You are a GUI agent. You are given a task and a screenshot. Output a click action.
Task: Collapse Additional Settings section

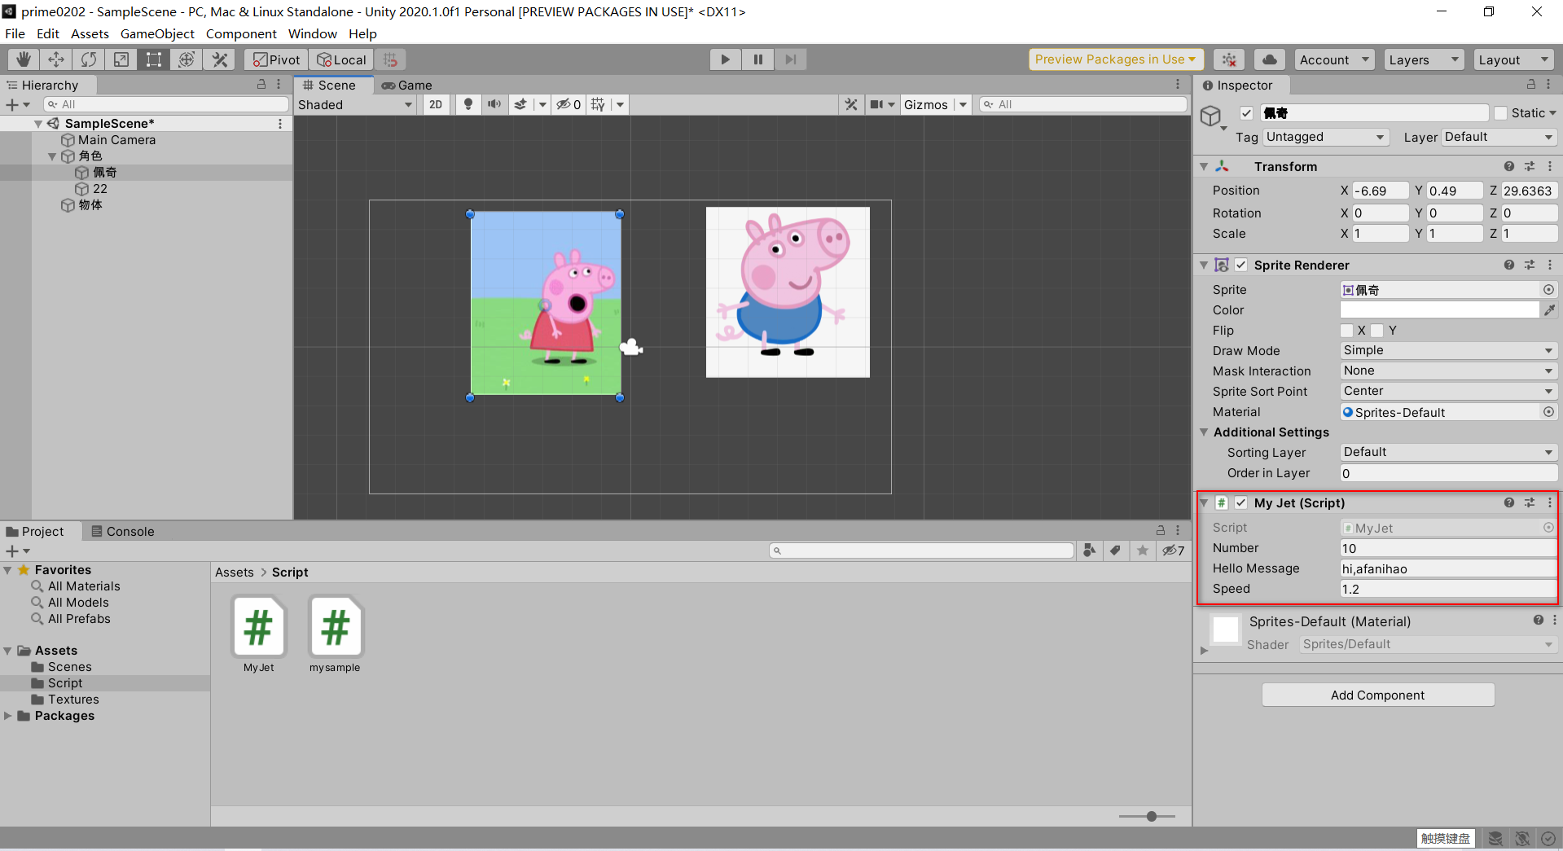click(1204, 432)
